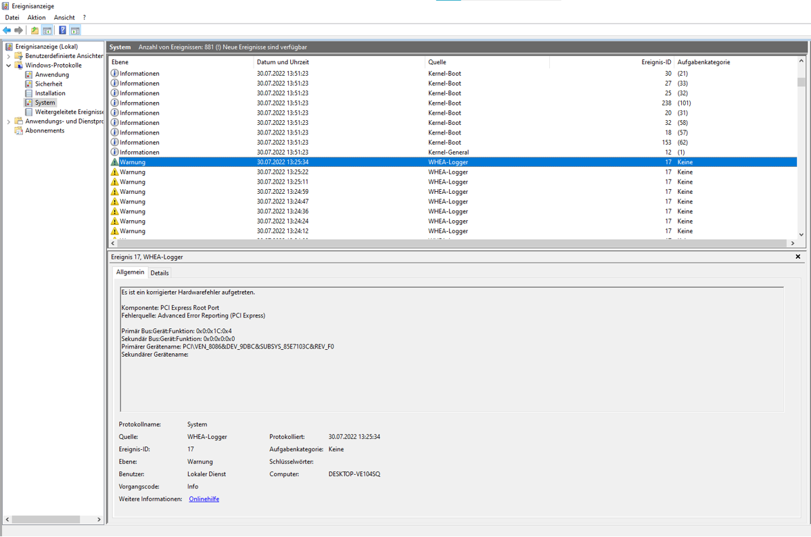This screenshot has width=811, height=537.
Task: Click event list scrollbar down arrow
Action: 801,234
